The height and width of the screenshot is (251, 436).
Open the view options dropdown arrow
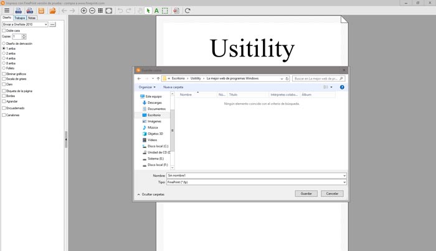[x=331, y=87]
